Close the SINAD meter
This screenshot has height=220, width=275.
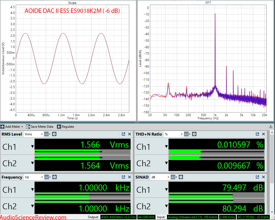click(x=263, y=177)
